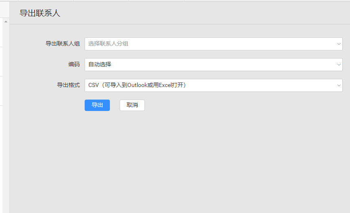Click the 选择联系人分组 placeholder text

click(108, 44)
